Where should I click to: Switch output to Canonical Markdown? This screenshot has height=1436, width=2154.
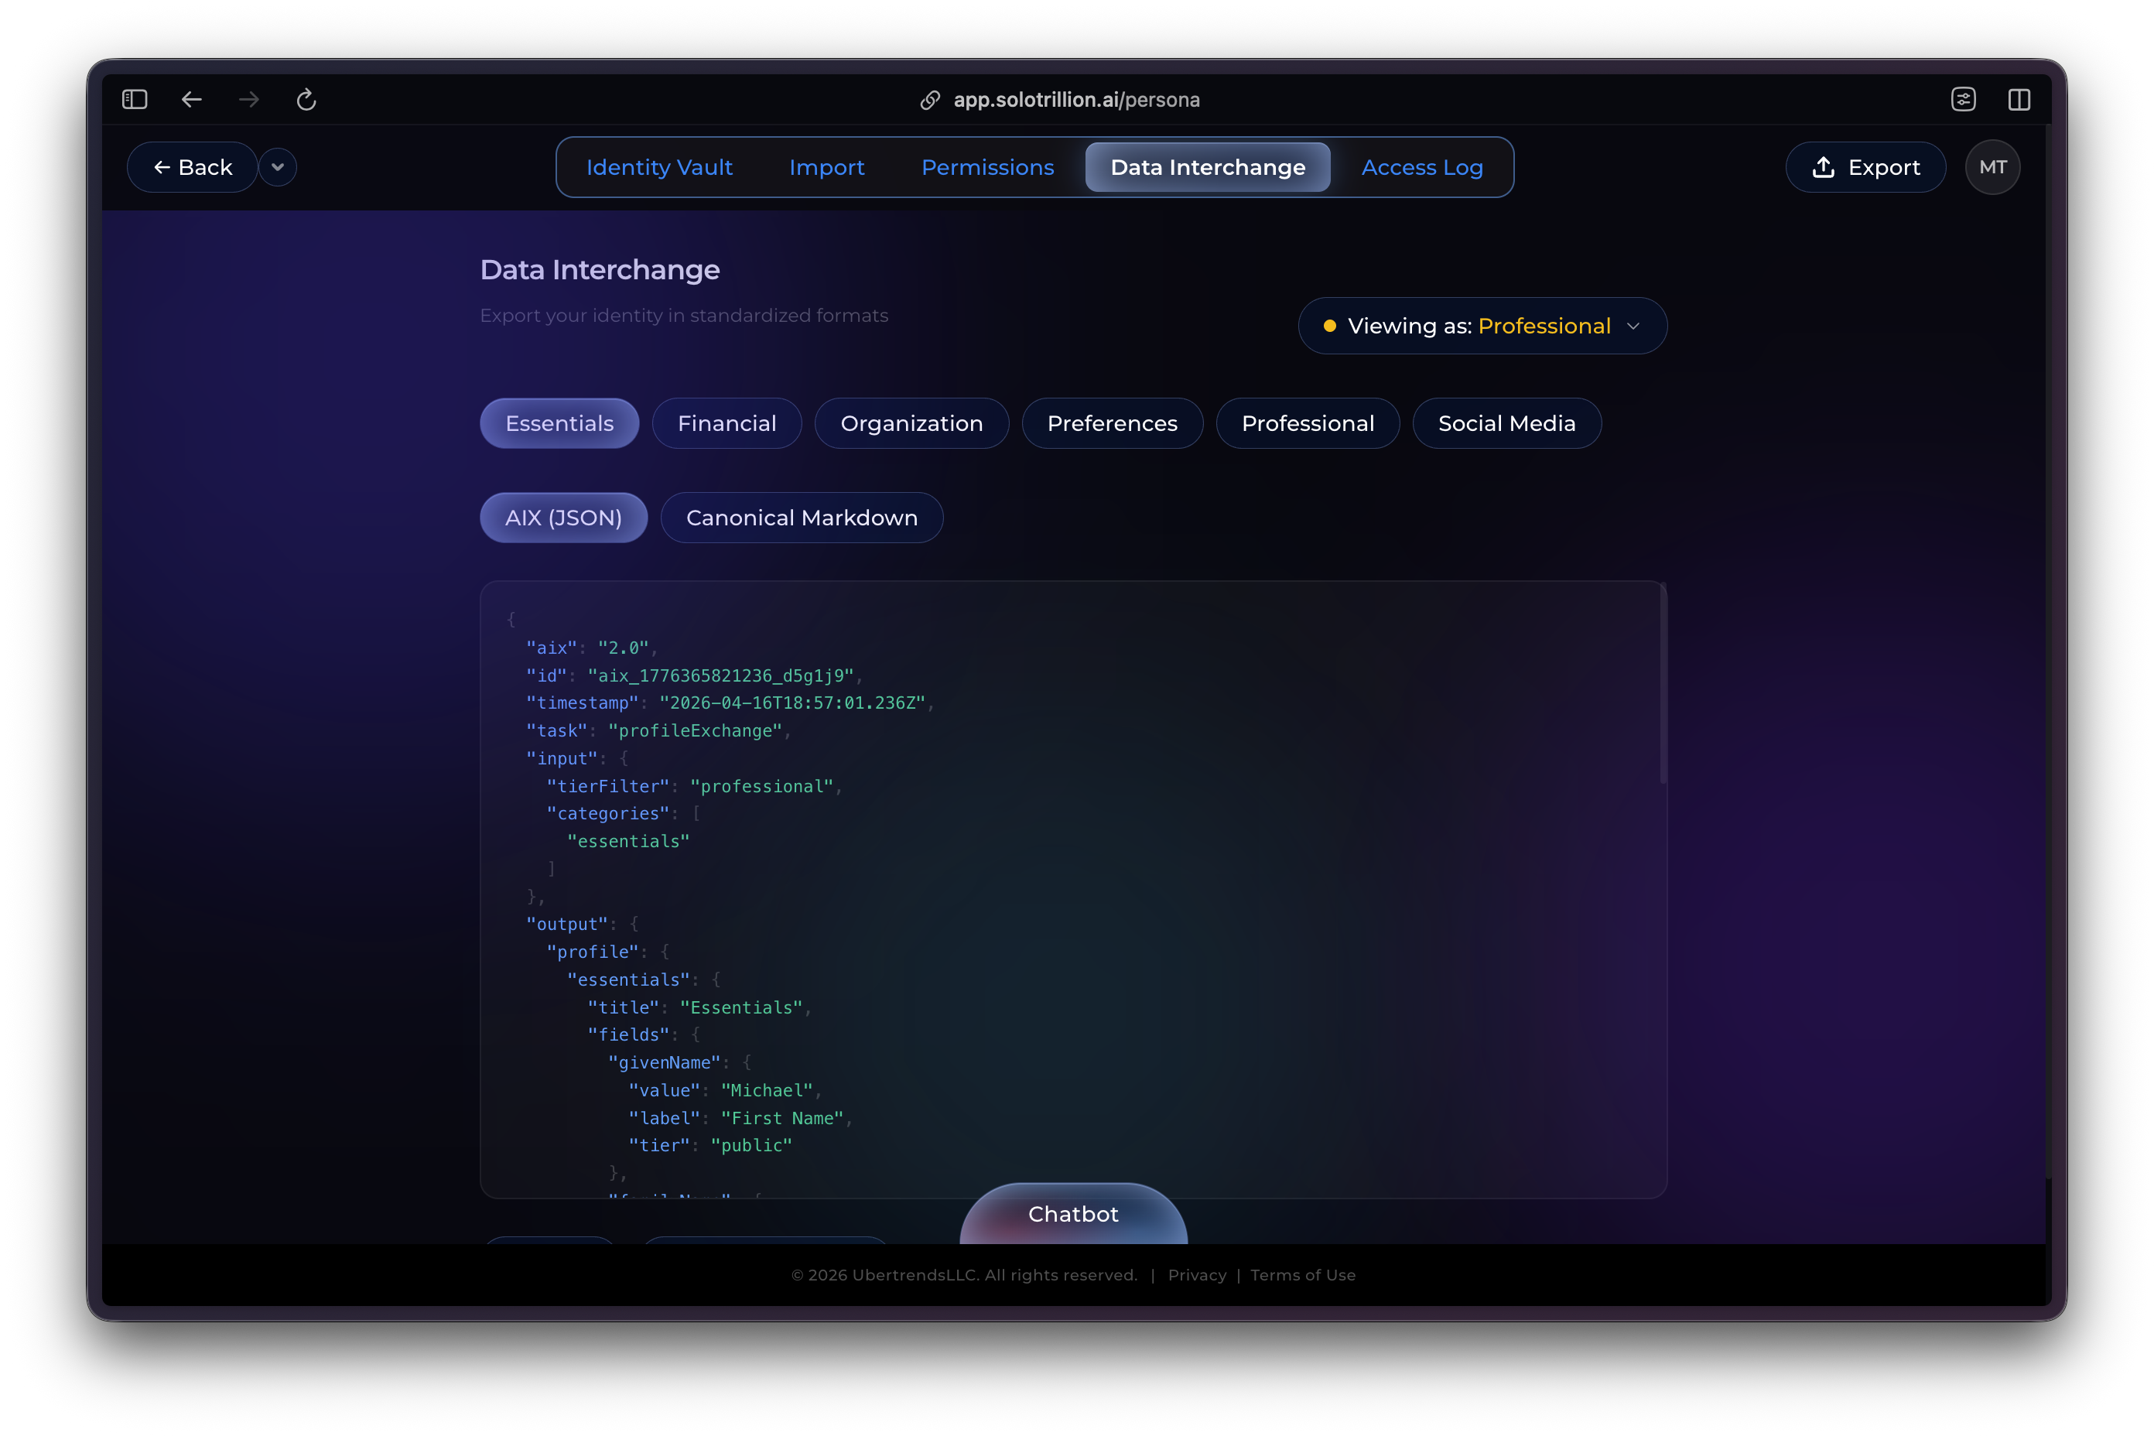pos(802,518)
